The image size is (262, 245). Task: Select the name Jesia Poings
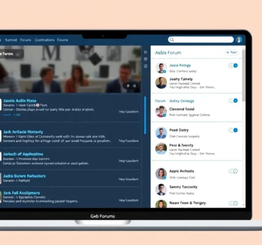pyautogui.click(x=180, y=66)
